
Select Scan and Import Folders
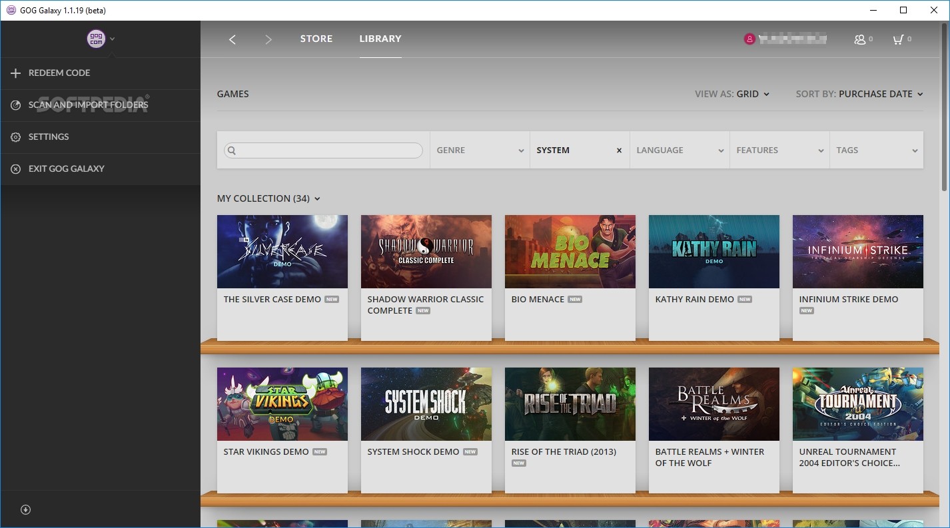(100, 105)
